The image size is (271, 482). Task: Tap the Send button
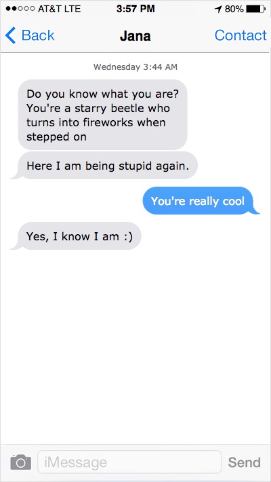pyautogui.click(x=245, y=462)
